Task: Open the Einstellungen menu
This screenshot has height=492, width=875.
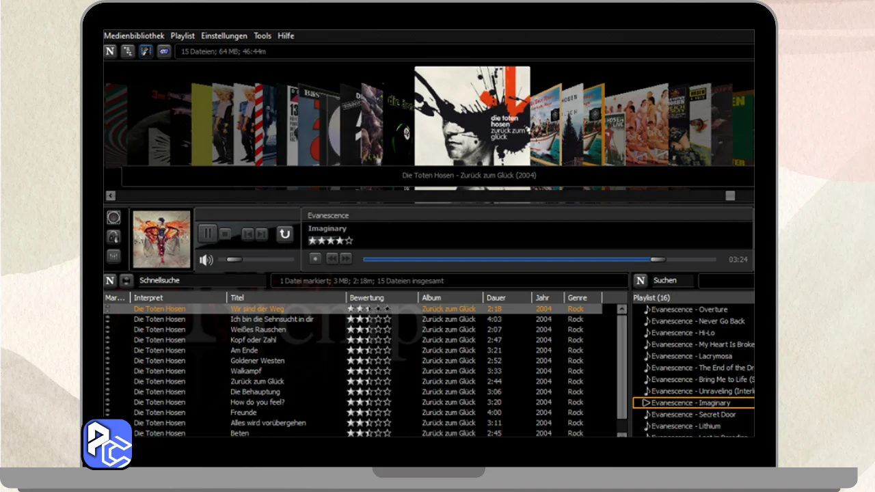Action: point(224,36)
